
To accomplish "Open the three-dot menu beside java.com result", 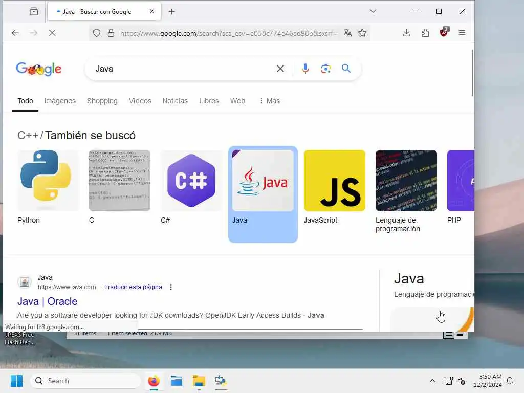I will click(171, 287).
